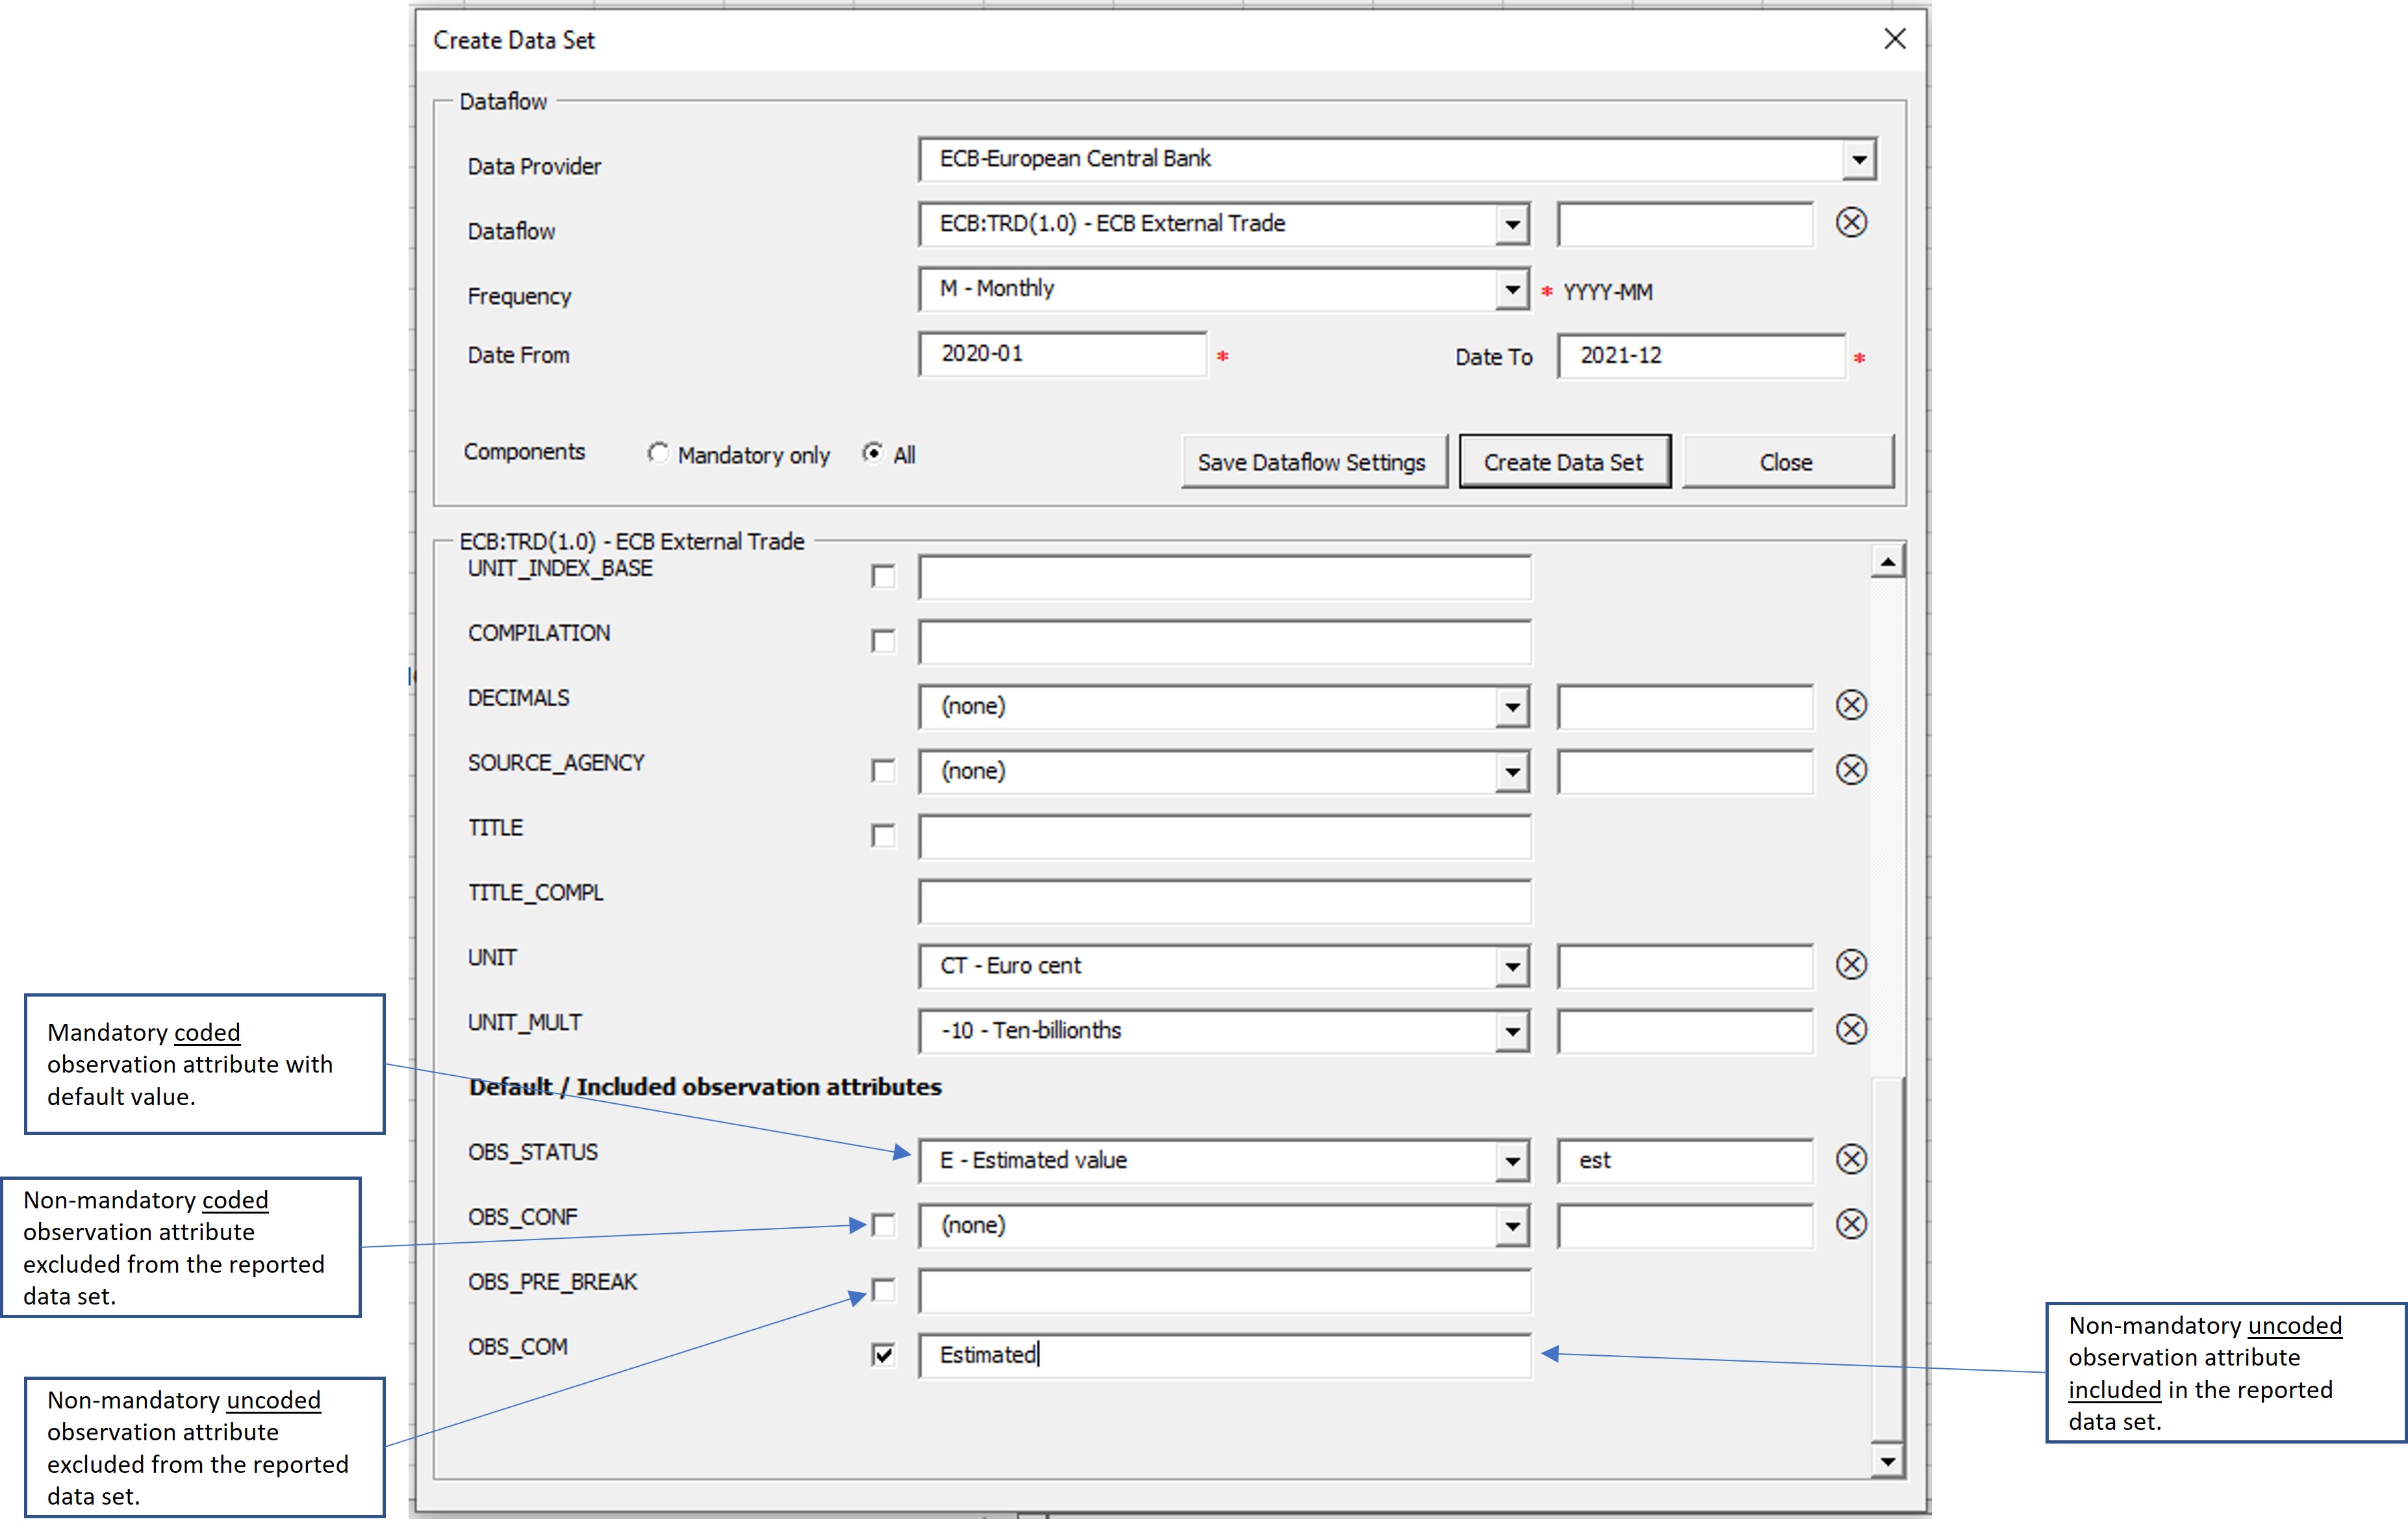Clear the UNIT_MULT filter with the X icon

coord(1851,1029)
